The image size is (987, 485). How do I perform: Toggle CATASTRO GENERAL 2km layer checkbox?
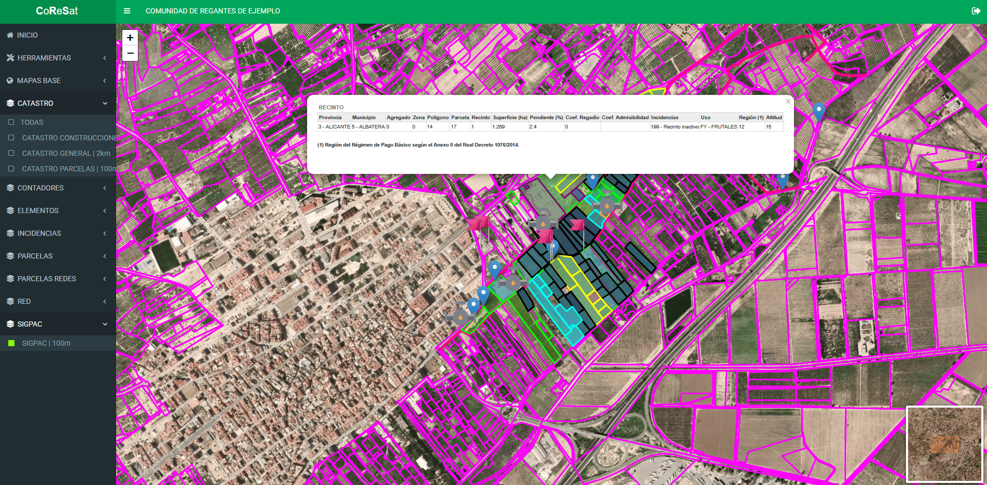tap(11, 153)
